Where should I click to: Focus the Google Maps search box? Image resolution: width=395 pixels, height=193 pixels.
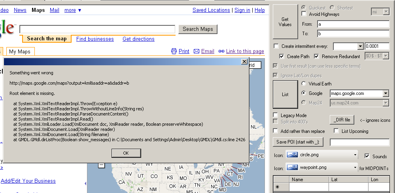click(97, 29)
